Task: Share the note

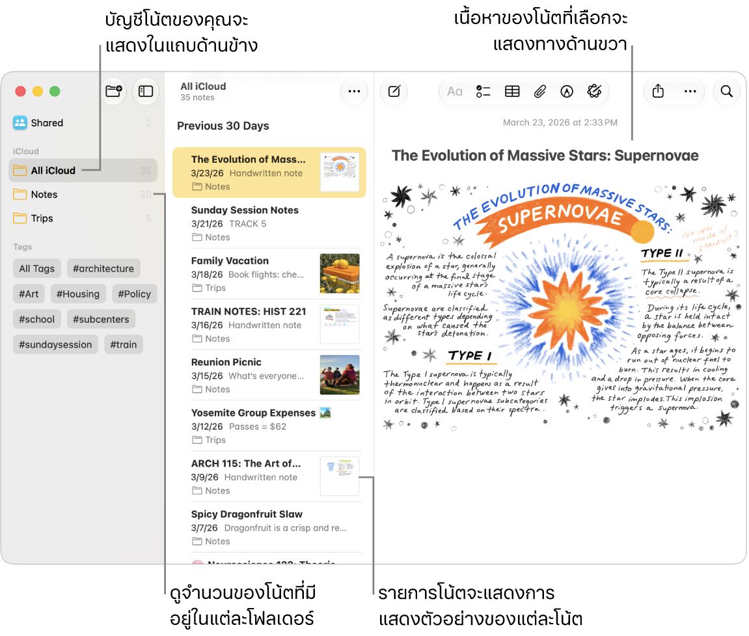Action: tap(659, 90)
